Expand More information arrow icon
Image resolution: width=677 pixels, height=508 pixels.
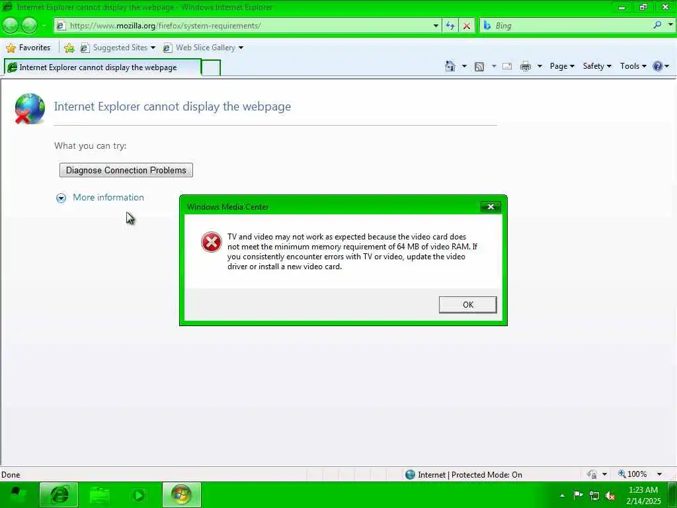coord(61,198)
